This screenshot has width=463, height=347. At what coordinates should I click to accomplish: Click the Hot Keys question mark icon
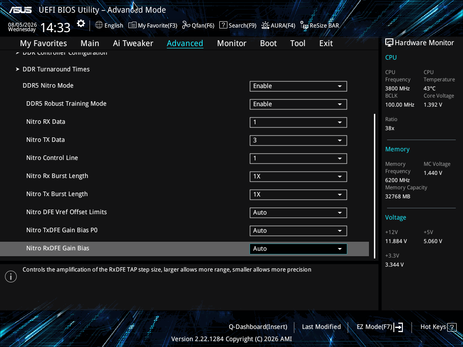click(452, 327)
